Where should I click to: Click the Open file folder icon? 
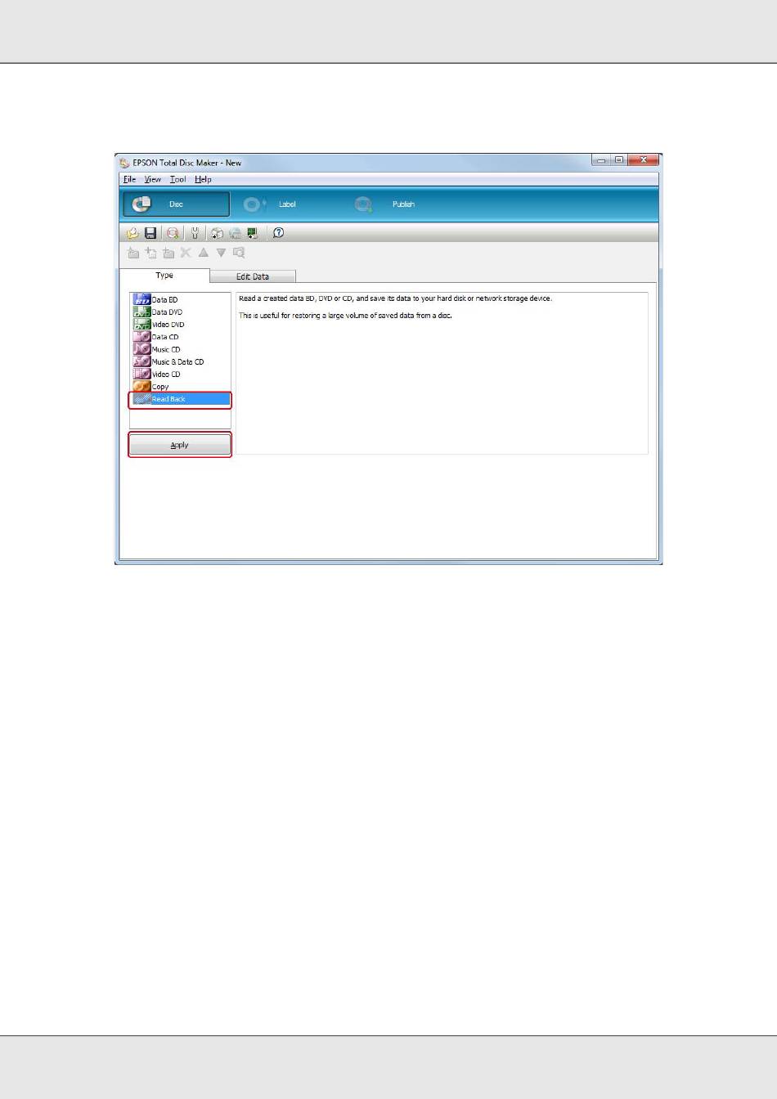coord(132,233)
